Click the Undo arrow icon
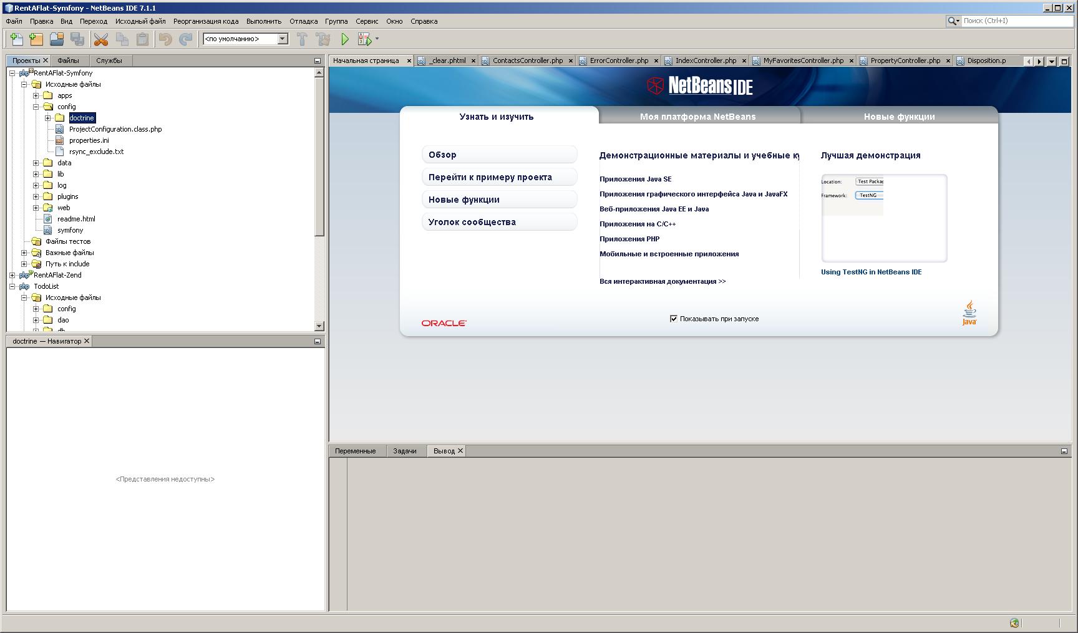This screenshot has width=1078, height=633. point(165,39)
